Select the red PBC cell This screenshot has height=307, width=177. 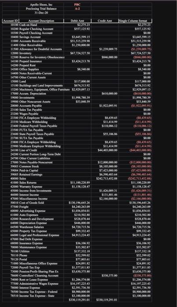coord(77,5)
